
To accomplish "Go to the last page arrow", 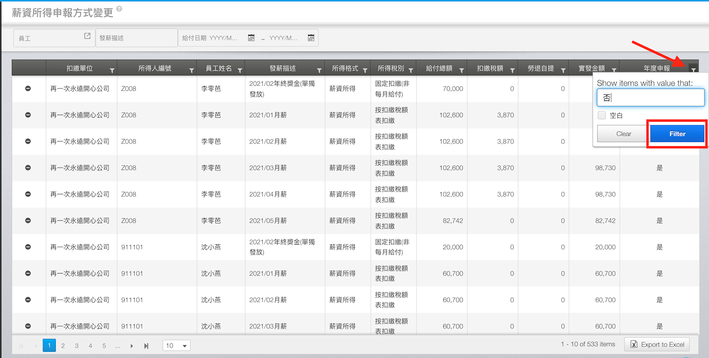I will tap(146, 346).
